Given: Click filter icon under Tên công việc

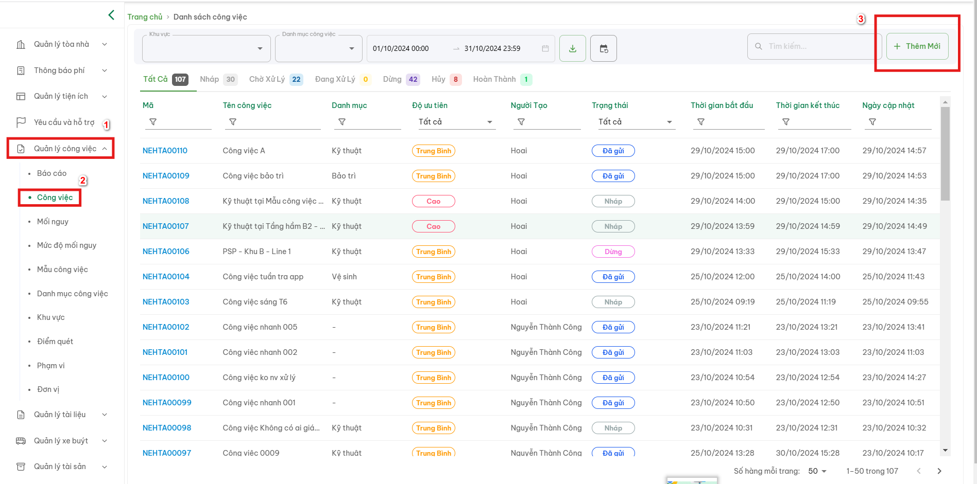Looking at the screenshot, I should tap(233, 122).
